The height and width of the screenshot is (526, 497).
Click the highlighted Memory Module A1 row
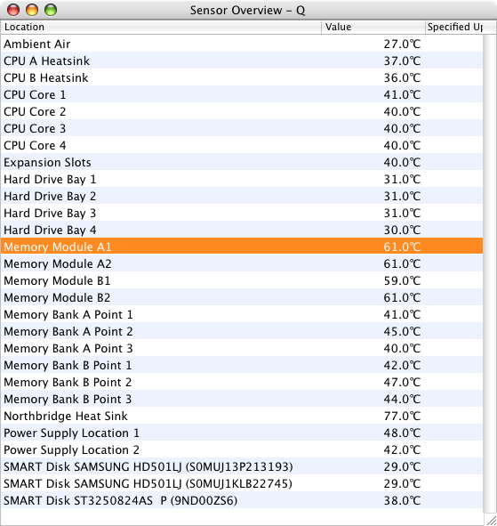click(x=242, y=247)
